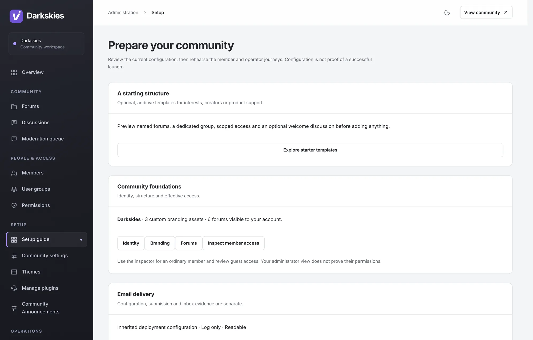Open the Darkskies Community workspace switcher

[x=46, y=44]
